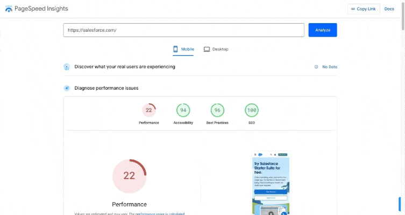Screen dimensions: 405x215
Task: Select the large Performance heading text
Action: click(x=130, y=204)
